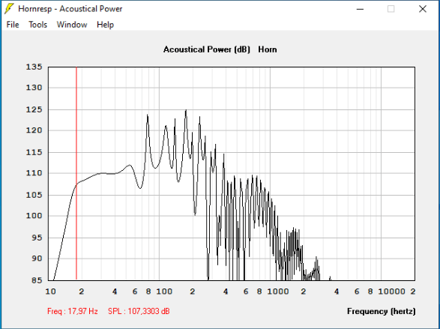Click the red frequency cursor line
This screenshot has height=329, width=440.
pos(76,173)
